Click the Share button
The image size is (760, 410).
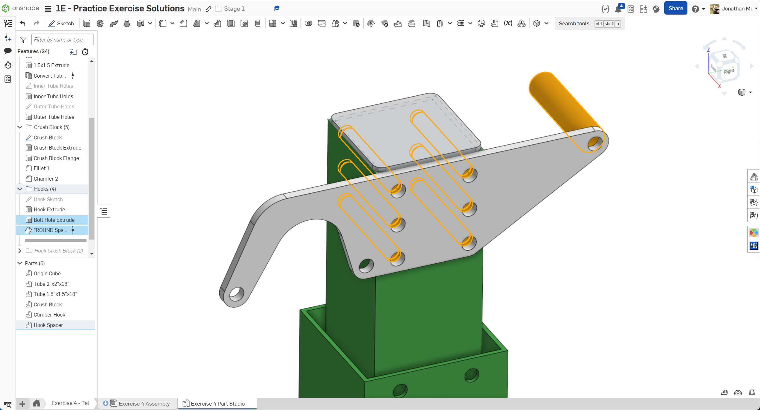point(675,9)
